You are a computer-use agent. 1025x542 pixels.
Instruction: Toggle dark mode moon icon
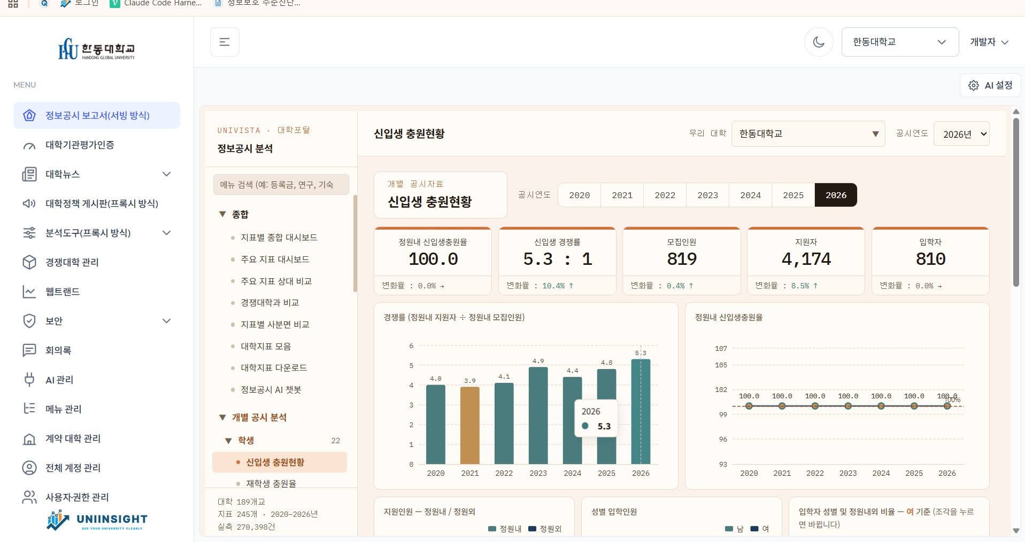(x=819, y=42)
